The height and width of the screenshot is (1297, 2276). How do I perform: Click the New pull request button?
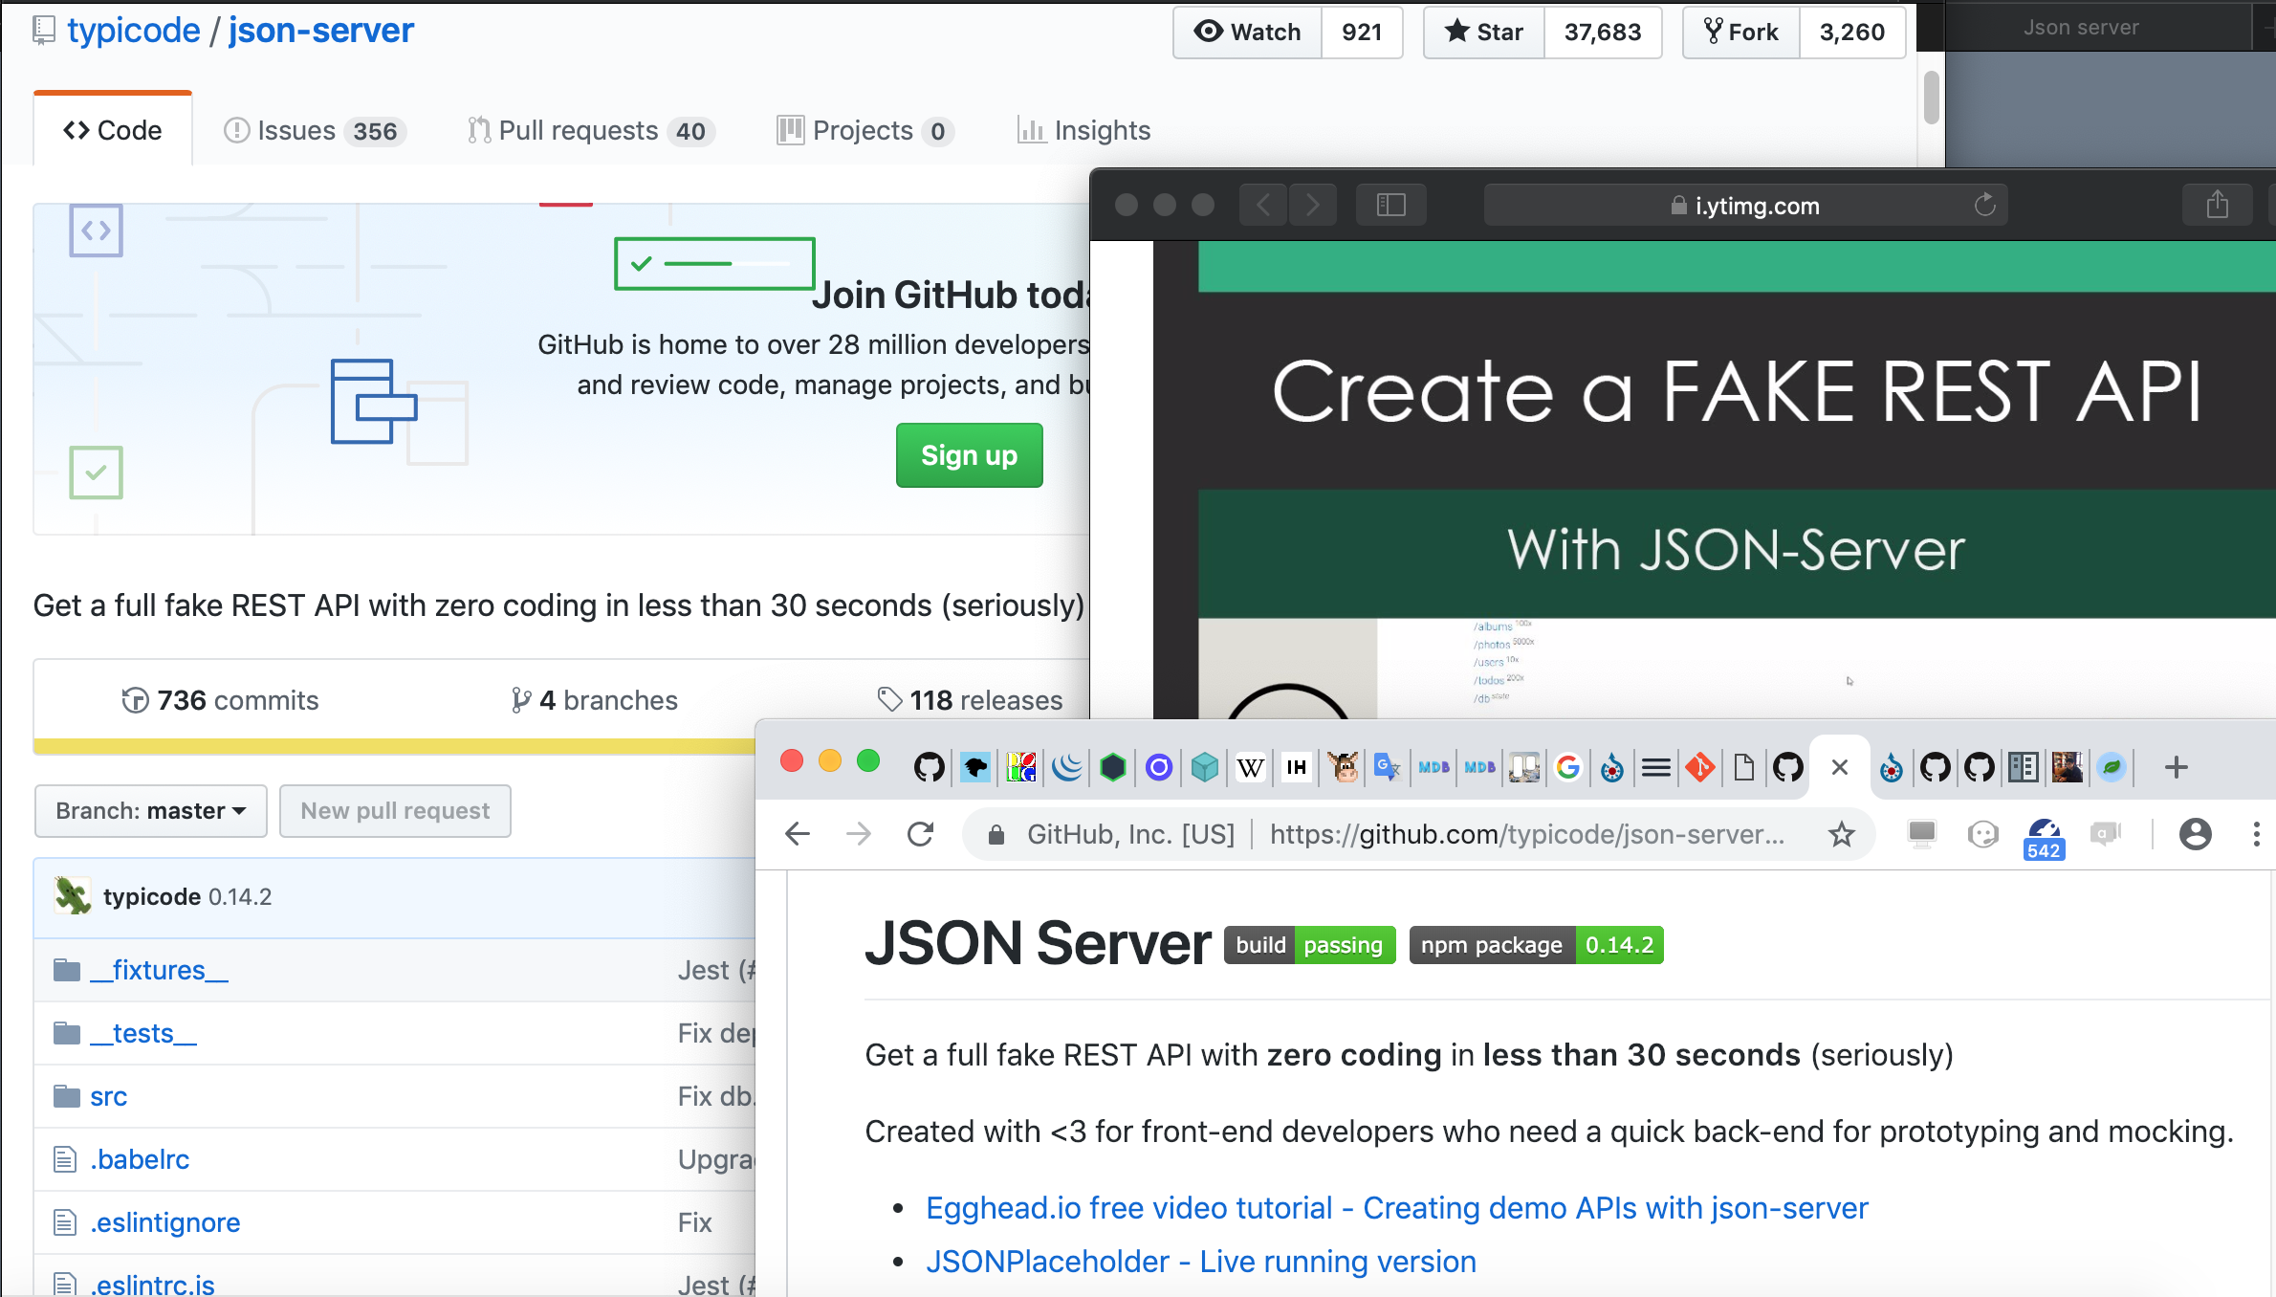[395, 811]
